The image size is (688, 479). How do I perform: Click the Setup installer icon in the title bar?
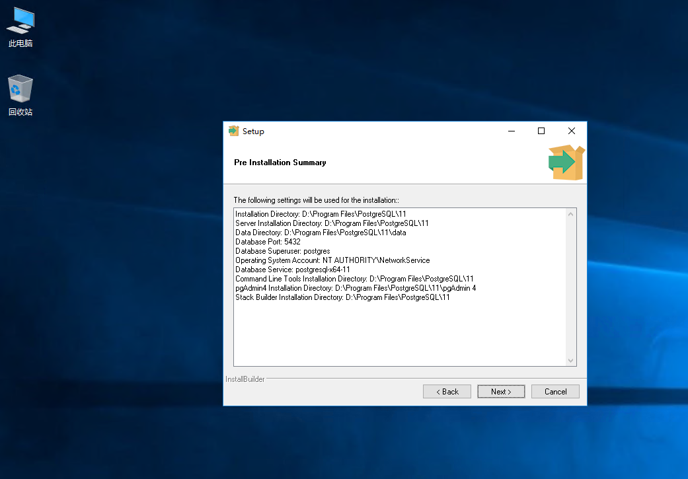pos(233,131)
